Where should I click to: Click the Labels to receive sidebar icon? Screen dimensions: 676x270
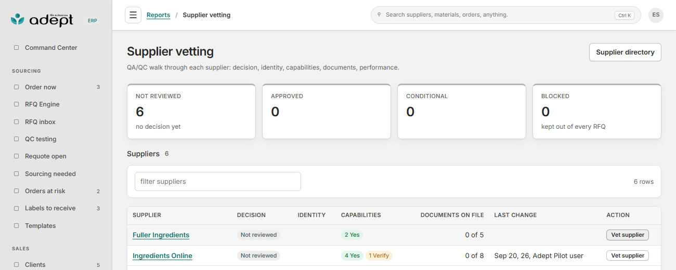16,208
